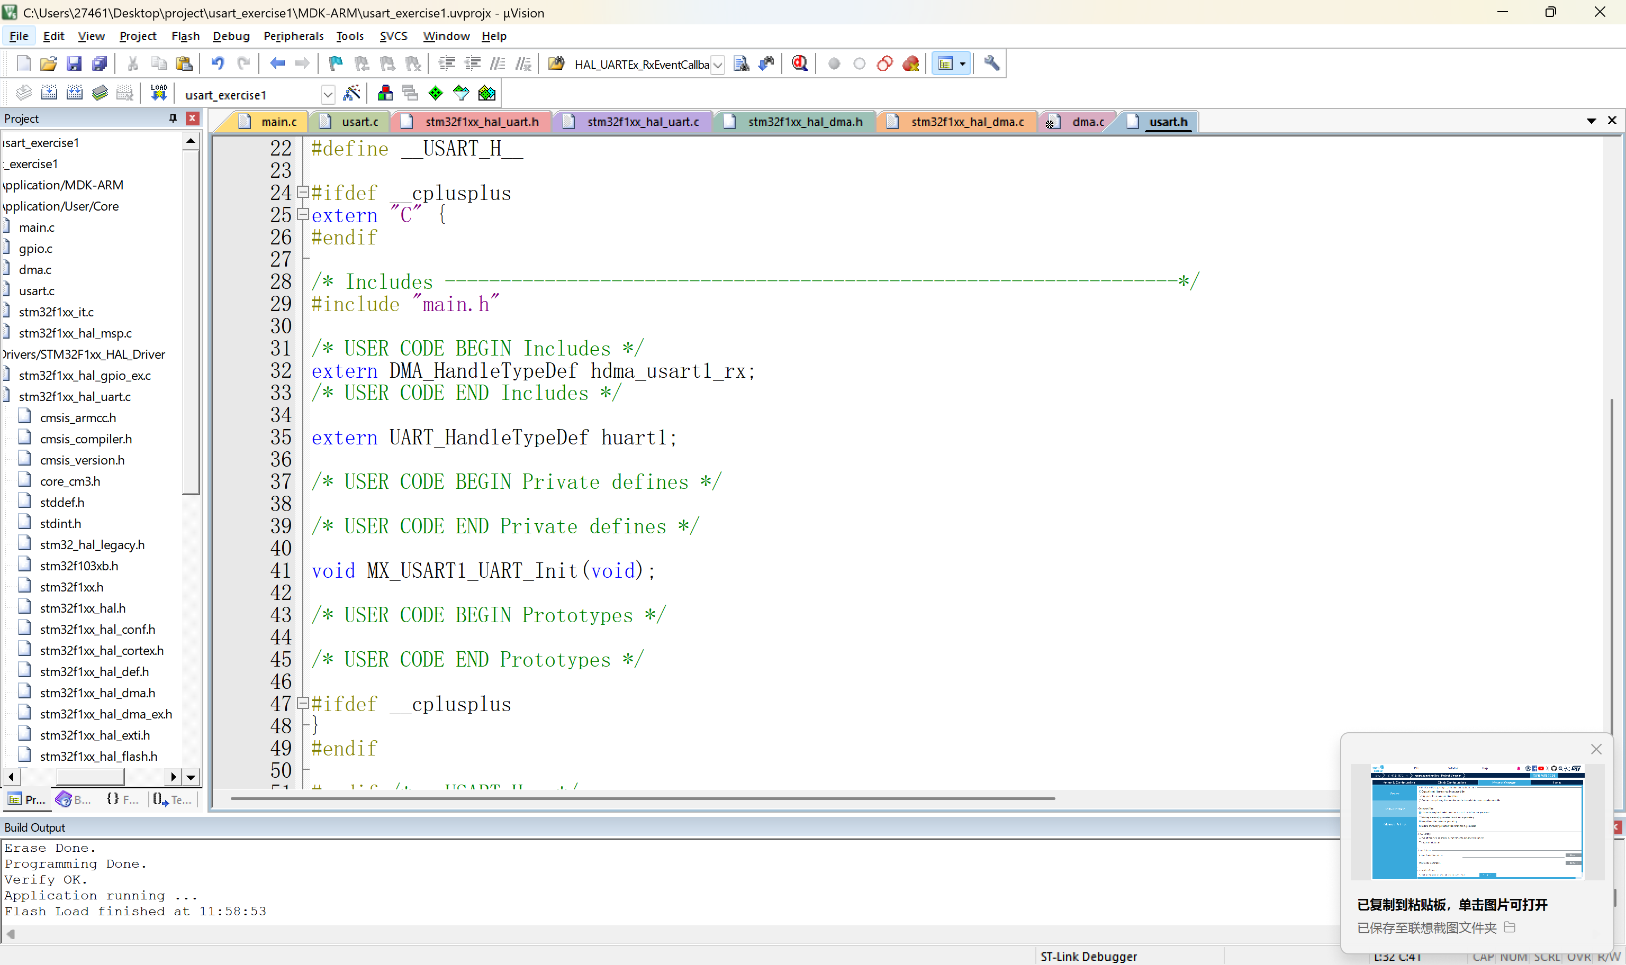Switch to the Books tab in project panel
Screen dimensions: 1626x965
[74, 799]
